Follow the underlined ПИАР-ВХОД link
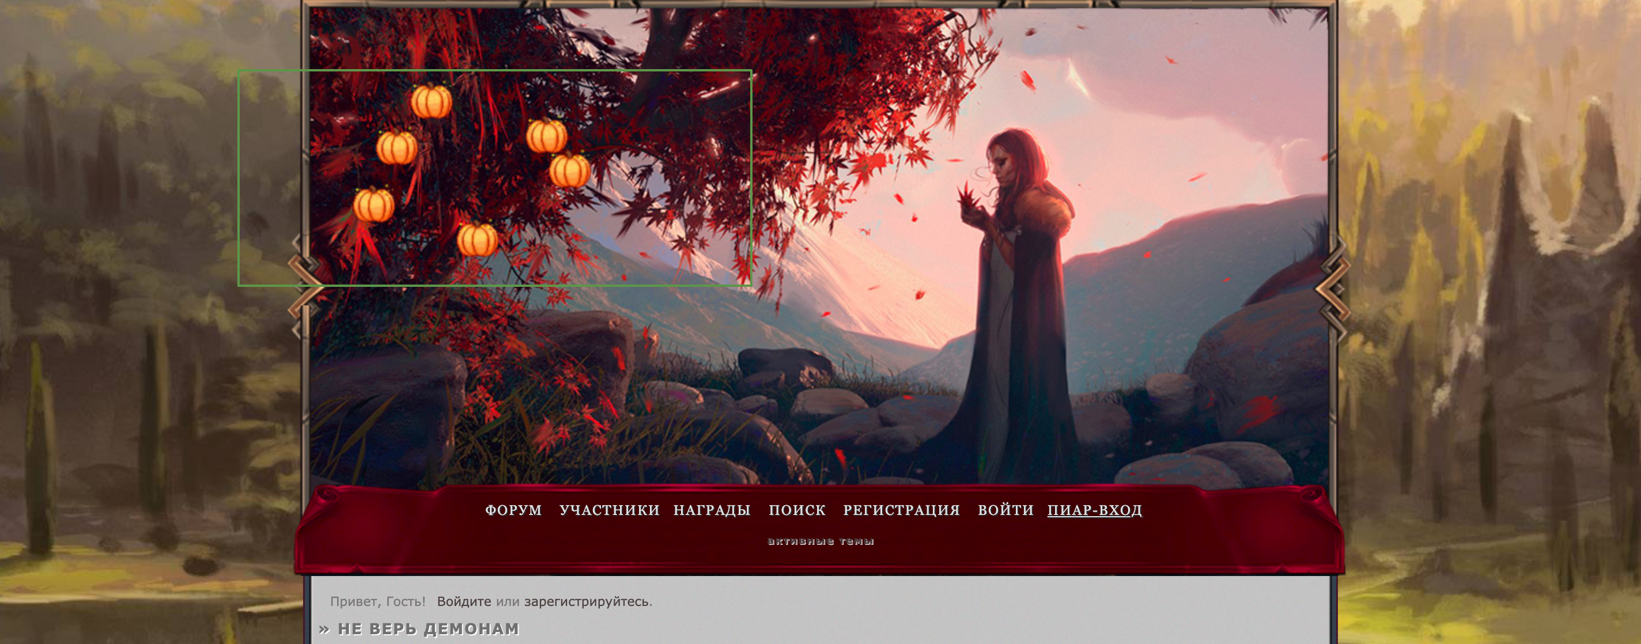 click(1094, 510)
